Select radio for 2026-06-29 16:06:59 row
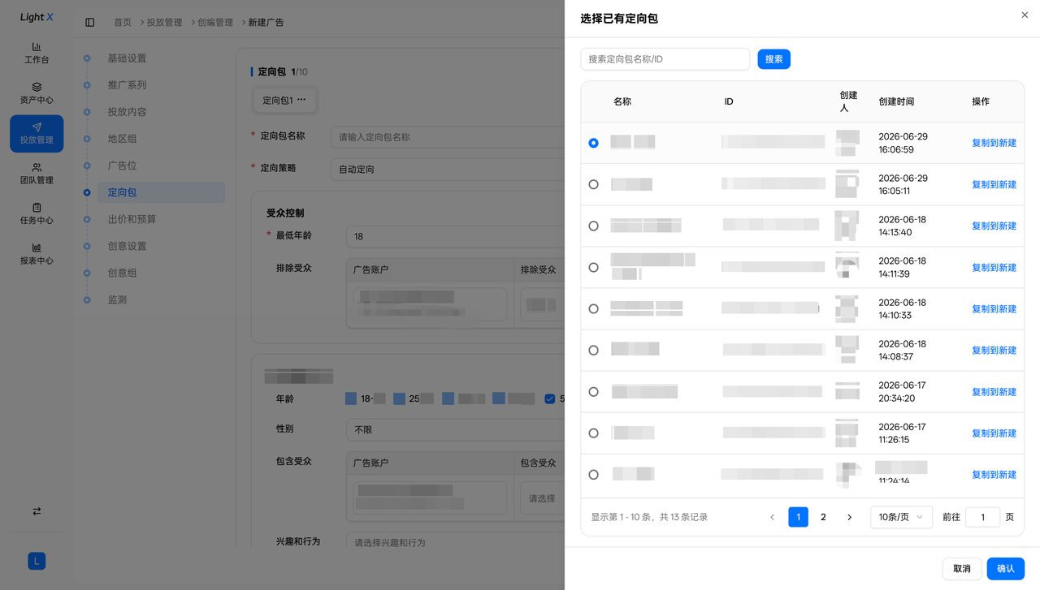The image size is (1040, 590). click(x=593, y=143)
